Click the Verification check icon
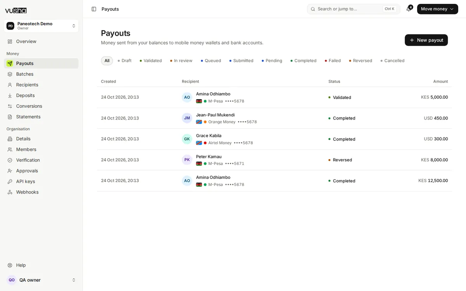The image size is (466, 291). click(10, 160)
